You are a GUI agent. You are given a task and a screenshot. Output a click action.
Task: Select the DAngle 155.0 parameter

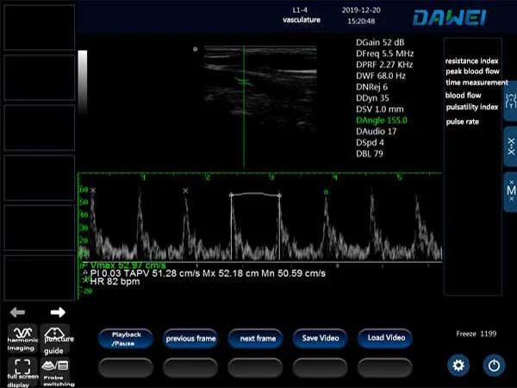tap(381, 120)
